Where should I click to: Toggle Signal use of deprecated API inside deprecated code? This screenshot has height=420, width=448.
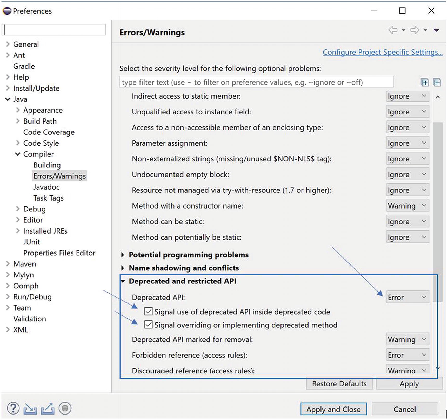(x=149, y=311)
